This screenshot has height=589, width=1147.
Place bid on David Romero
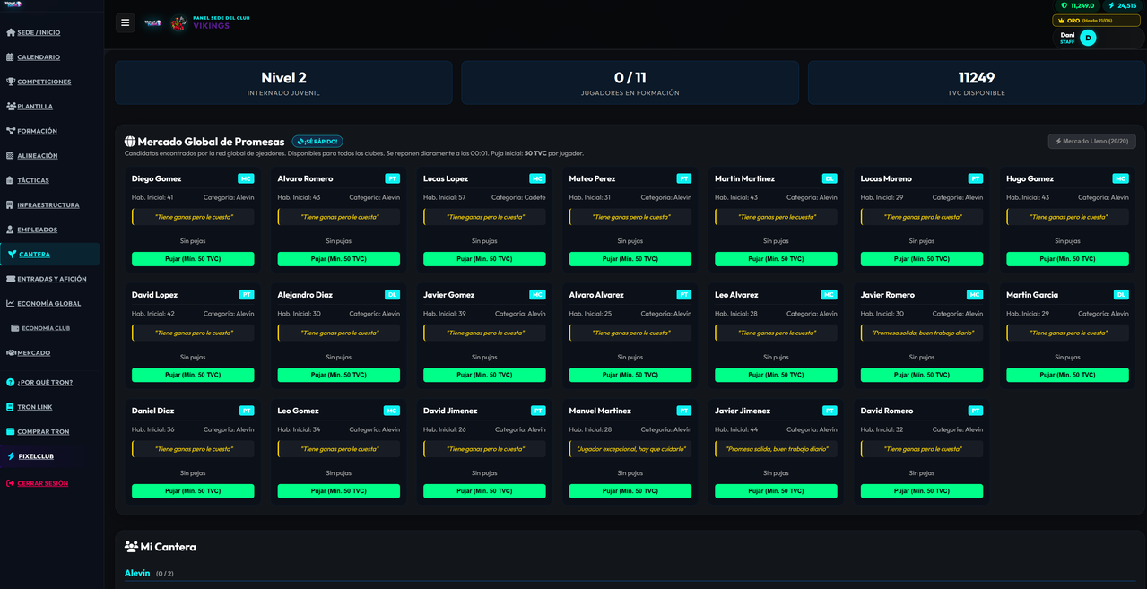922,491
